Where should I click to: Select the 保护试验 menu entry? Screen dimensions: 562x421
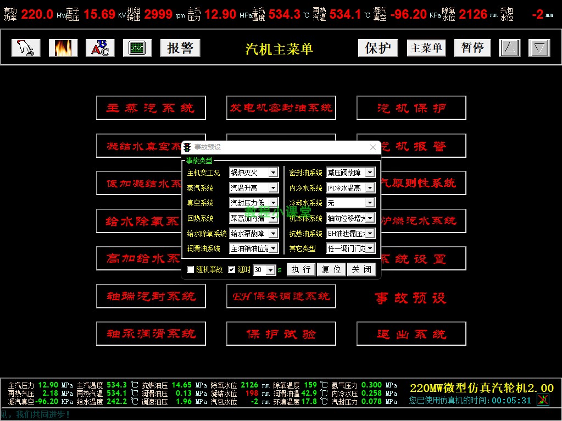point(281,334)
